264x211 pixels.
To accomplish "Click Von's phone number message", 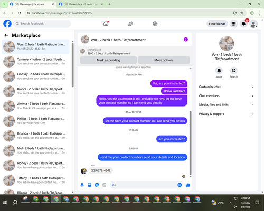I will point(100,170).
